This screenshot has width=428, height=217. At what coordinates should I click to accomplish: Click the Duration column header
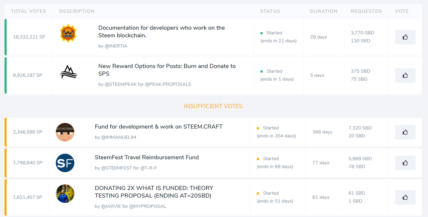(x=324, y=11)
